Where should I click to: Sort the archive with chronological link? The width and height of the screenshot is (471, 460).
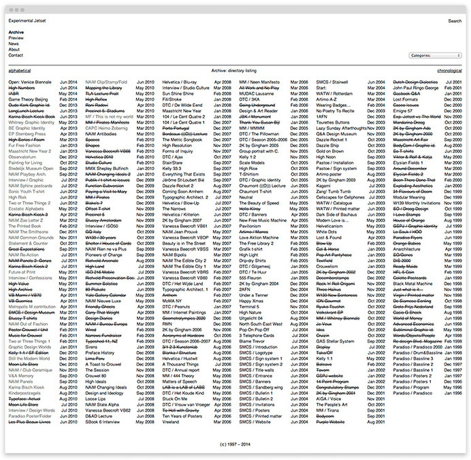click(x=449, y=71)
